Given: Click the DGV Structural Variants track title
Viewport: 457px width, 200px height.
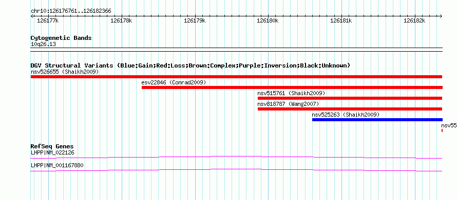Looking at the screenshot, I should click(x=191, y=65).
